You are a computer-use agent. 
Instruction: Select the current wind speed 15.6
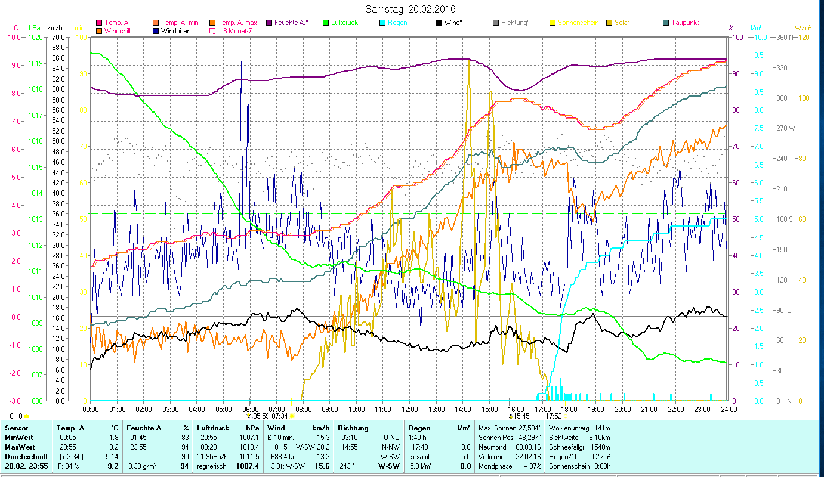[322, 466]
